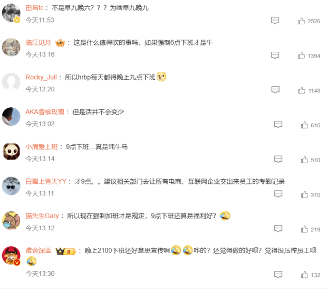This screenshot has width=327, height=289.
Task: Open reply for 临江见月's comment
Action: (x=275, y=55)
